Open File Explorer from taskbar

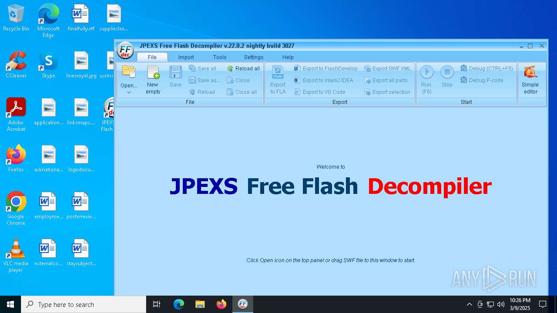tap(200, 304)
